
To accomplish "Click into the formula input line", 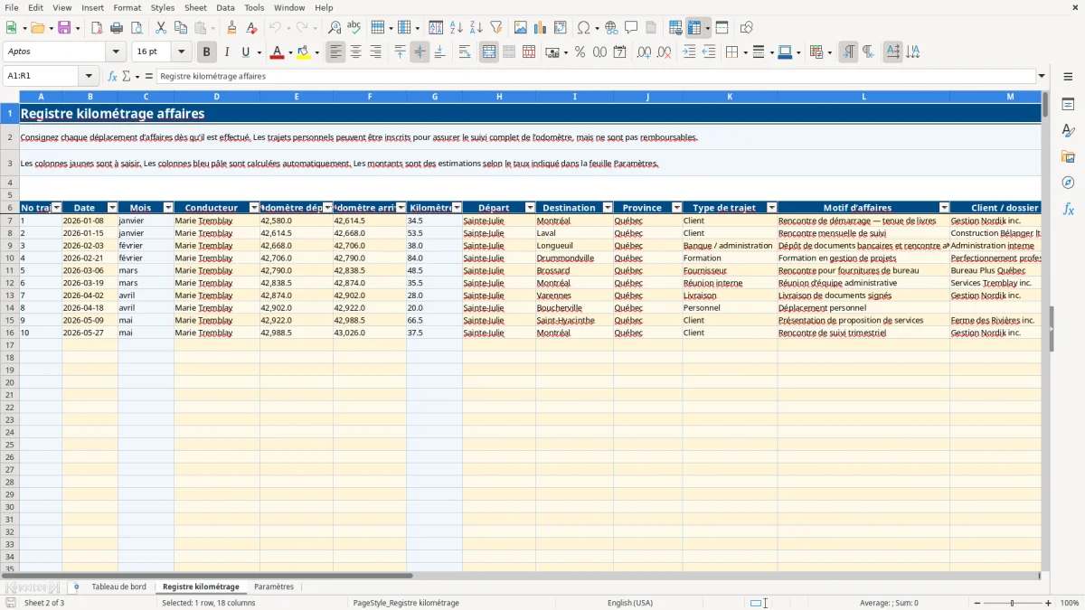I will [x=596, y=77].
